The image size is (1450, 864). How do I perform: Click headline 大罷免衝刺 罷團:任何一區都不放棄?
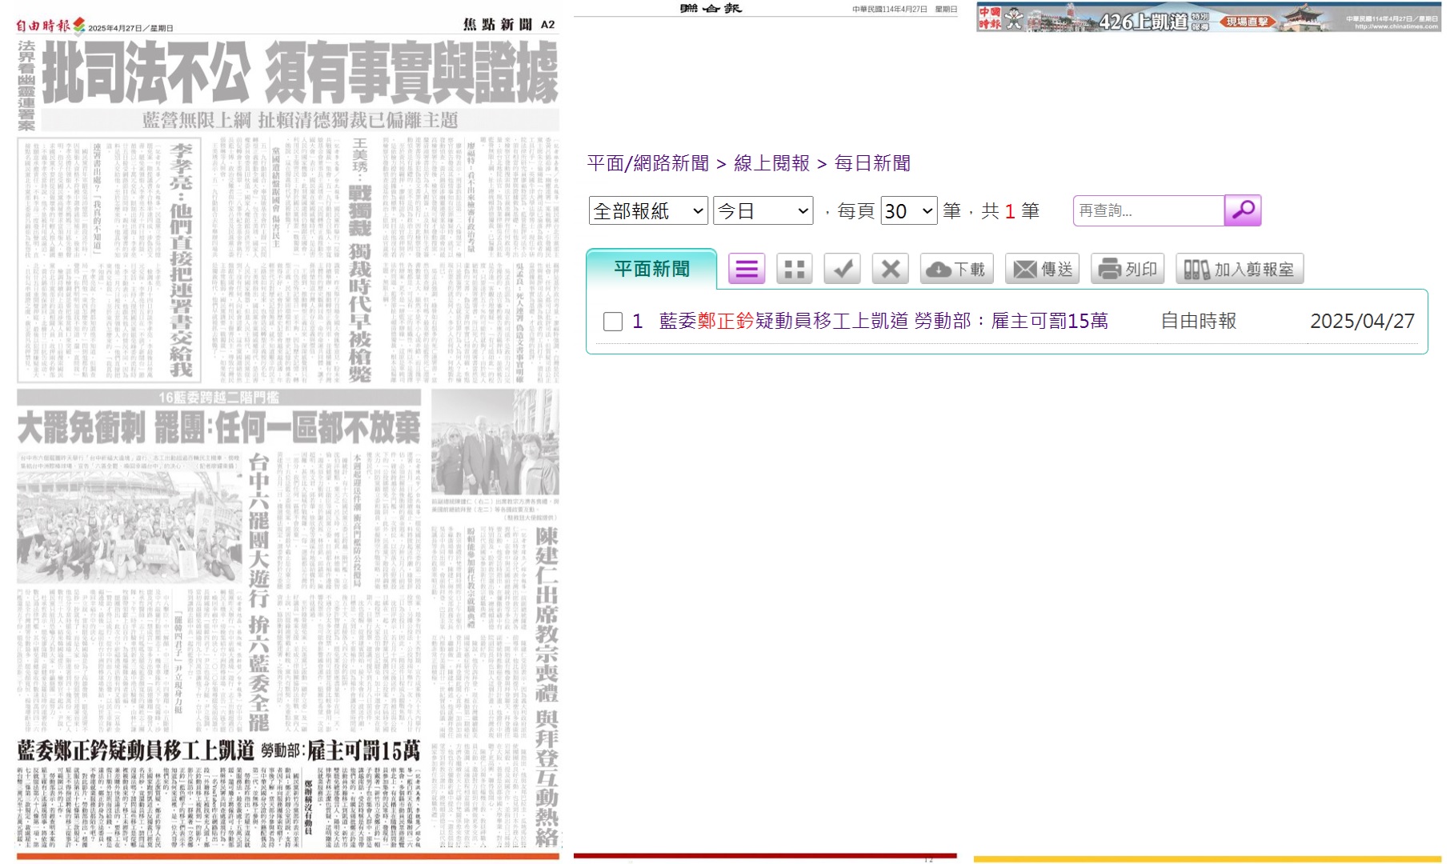(218, 428)
